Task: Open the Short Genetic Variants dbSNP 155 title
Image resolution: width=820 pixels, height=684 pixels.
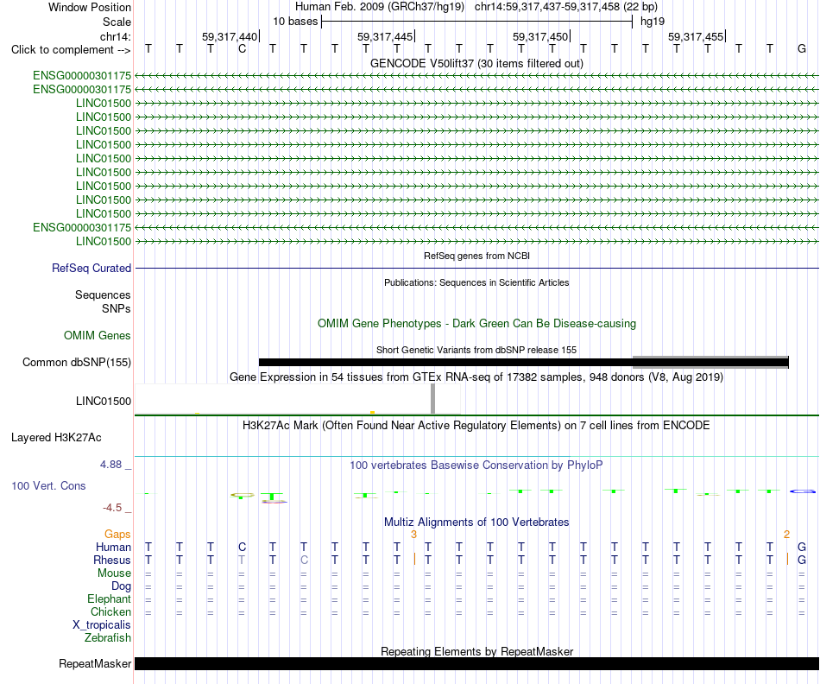Action: point(476,350)
